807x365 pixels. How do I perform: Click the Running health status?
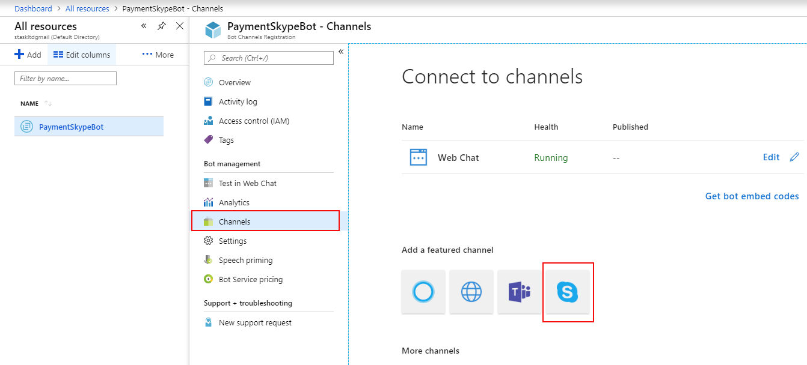(551, 158)
